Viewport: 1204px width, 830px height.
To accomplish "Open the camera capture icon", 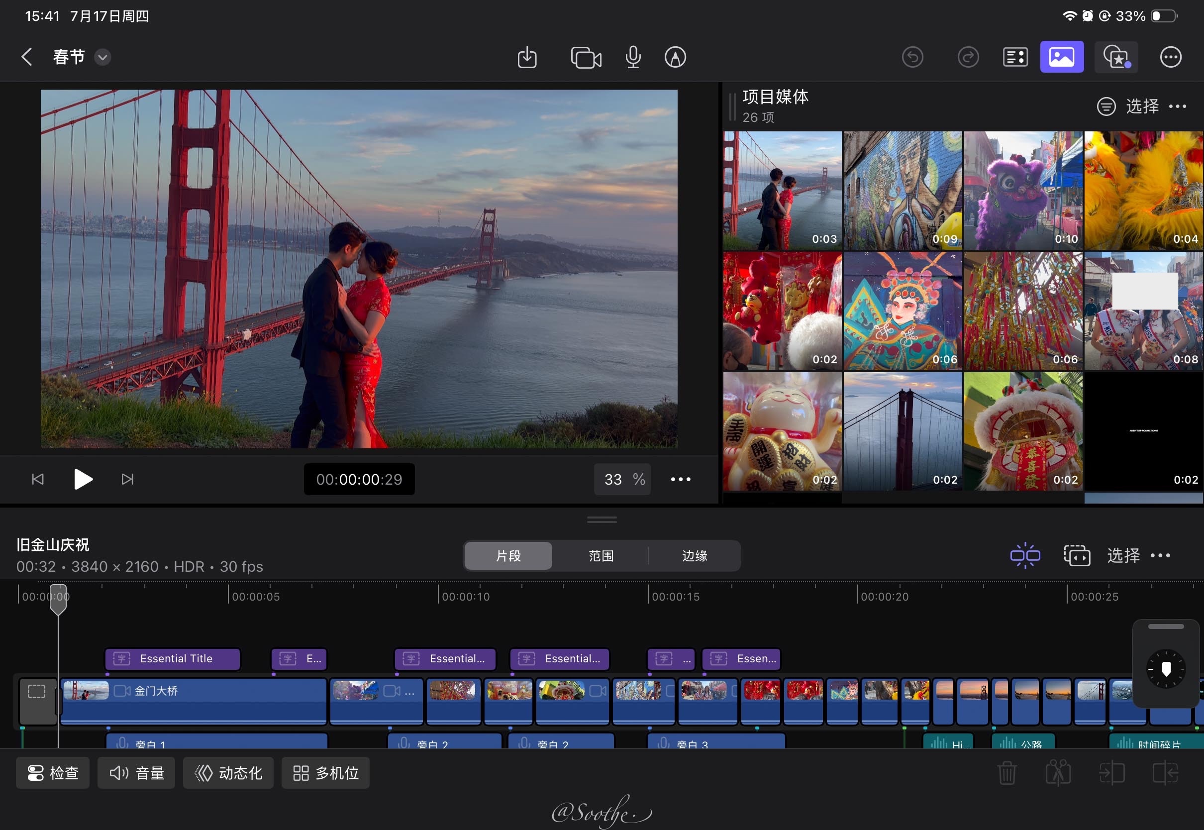I will click(x=586, y=57).
